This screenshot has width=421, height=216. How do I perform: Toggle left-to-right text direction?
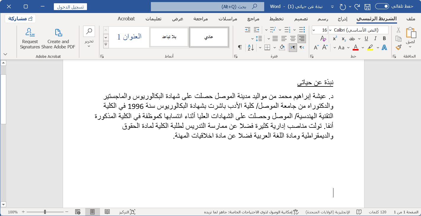coord(302,47)
